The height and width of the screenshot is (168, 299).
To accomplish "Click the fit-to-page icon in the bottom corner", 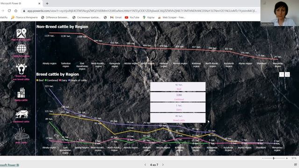I will (295, 165).
